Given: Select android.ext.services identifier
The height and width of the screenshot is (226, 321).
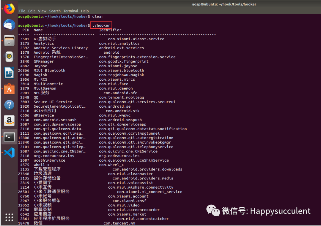Looking at the screenshot, I should coord(121,48).
